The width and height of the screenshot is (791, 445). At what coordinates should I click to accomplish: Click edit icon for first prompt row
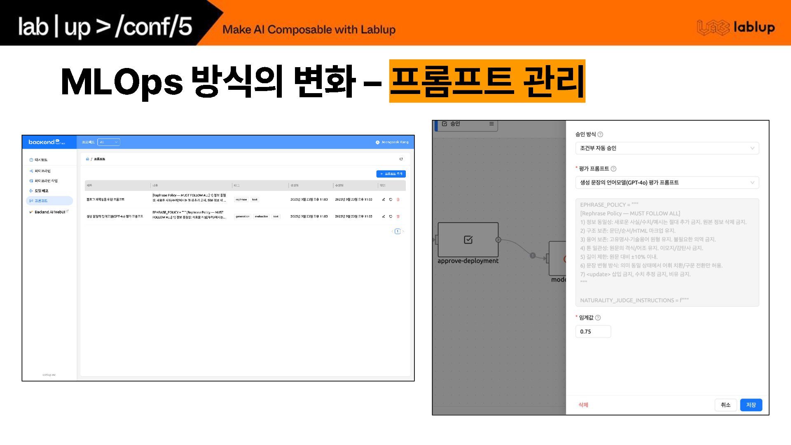pos(384,199)
